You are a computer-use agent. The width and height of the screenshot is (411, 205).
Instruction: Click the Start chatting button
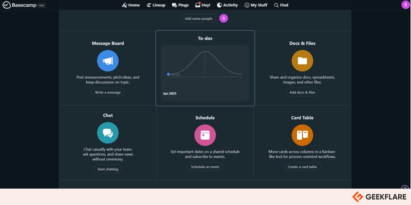click(x=108, y=169)
